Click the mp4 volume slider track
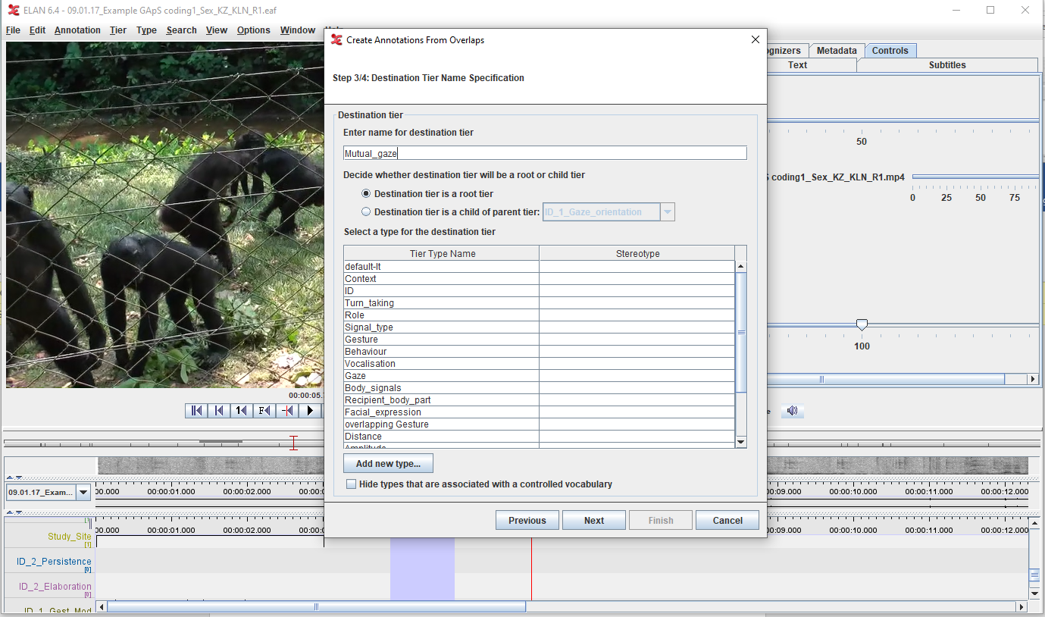This screenshot has width=1045, height=617. [x=975, y=177]
